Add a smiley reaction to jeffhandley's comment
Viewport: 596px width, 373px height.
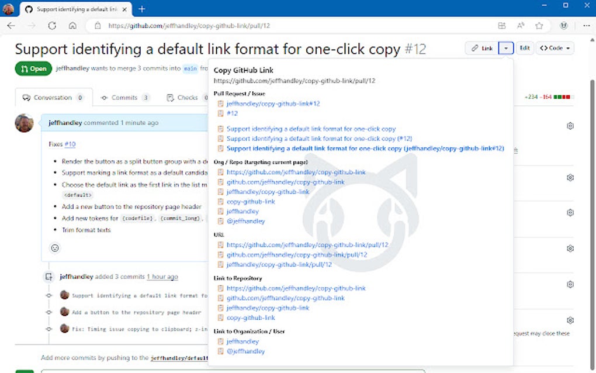[54, 248]
